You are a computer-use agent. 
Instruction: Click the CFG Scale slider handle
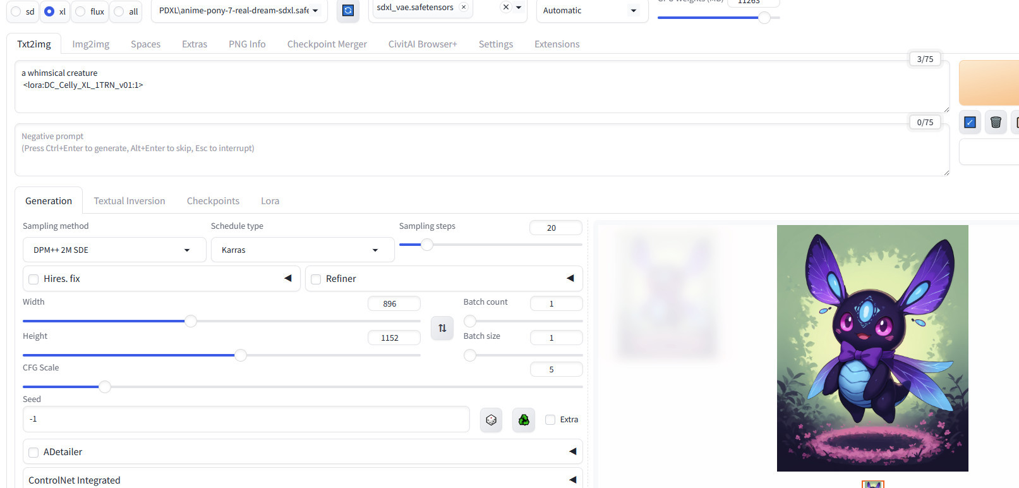point(105,387)
